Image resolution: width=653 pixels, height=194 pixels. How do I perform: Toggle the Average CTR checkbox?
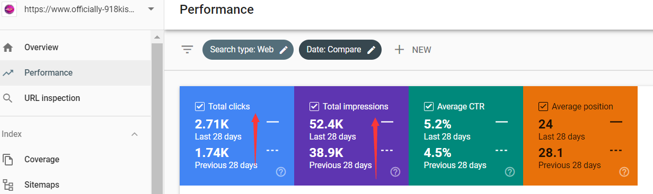(429, 107)
